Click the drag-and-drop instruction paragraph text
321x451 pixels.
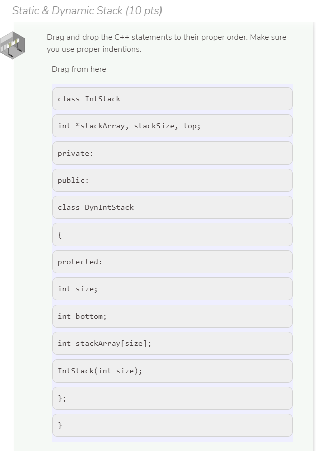coord(167,43)
